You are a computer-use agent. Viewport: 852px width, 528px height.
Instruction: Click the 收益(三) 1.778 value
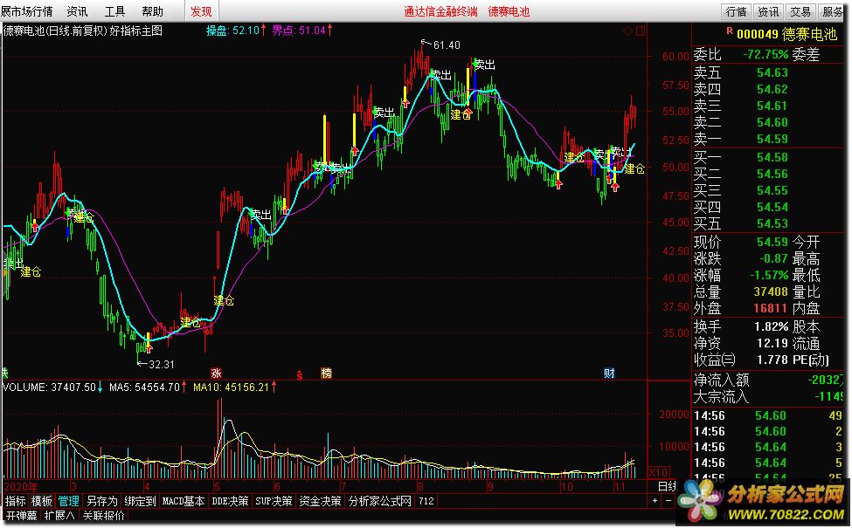coord(772,360)
